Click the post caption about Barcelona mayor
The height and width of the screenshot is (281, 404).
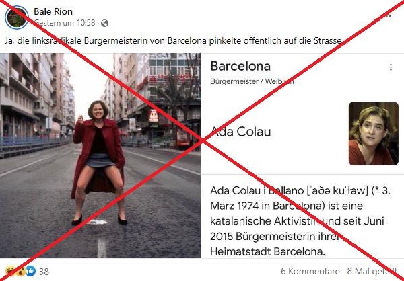pyautogui.click(x=176, y=40)
